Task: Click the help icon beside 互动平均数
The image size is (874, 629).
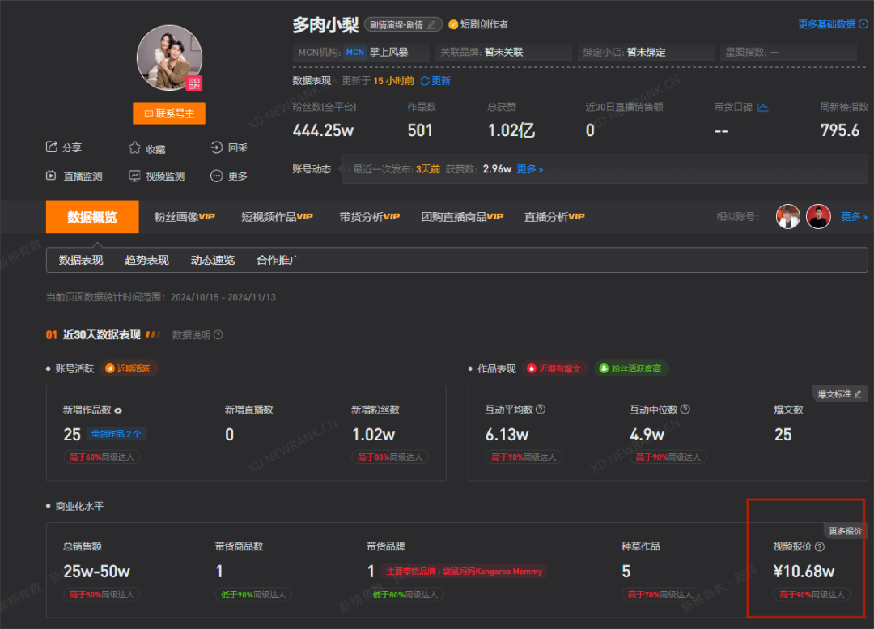Action: pos(541,410)
